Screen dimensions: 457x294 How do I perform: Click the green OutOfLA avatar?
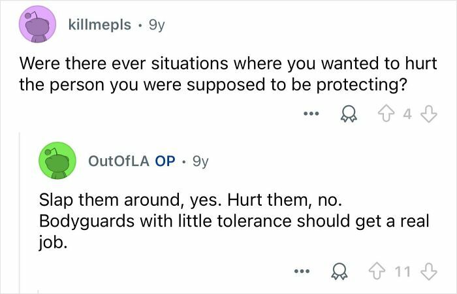[57, 161]
